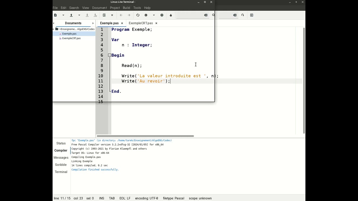Switch to the Terminal tab
Viewport: 358px width, 201px height.
[61, 172]
